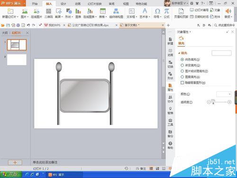
Task: Select solid fill (纯色填充) radio
Action: point(182,59)
